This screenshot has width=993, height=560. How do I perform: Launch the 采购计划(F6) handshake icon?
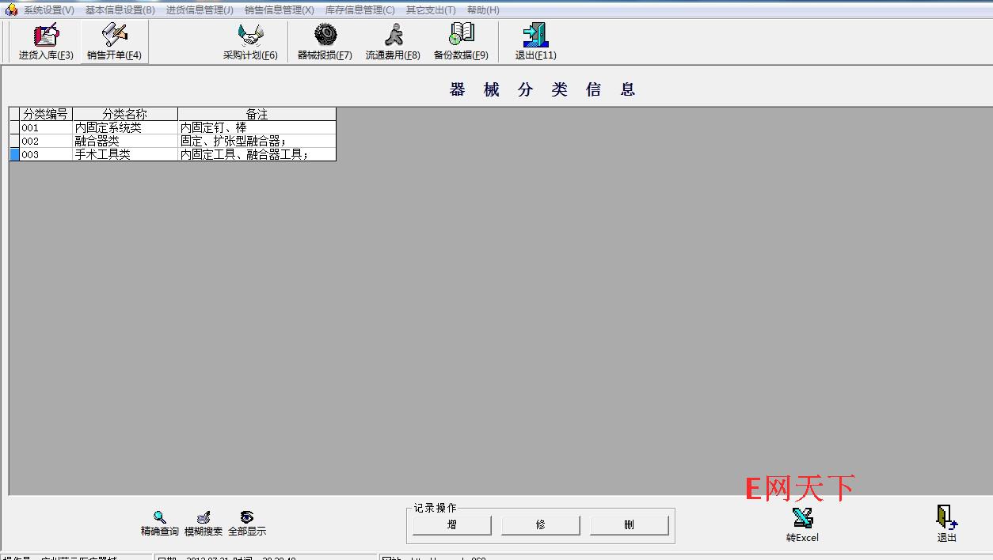[250, 42]
